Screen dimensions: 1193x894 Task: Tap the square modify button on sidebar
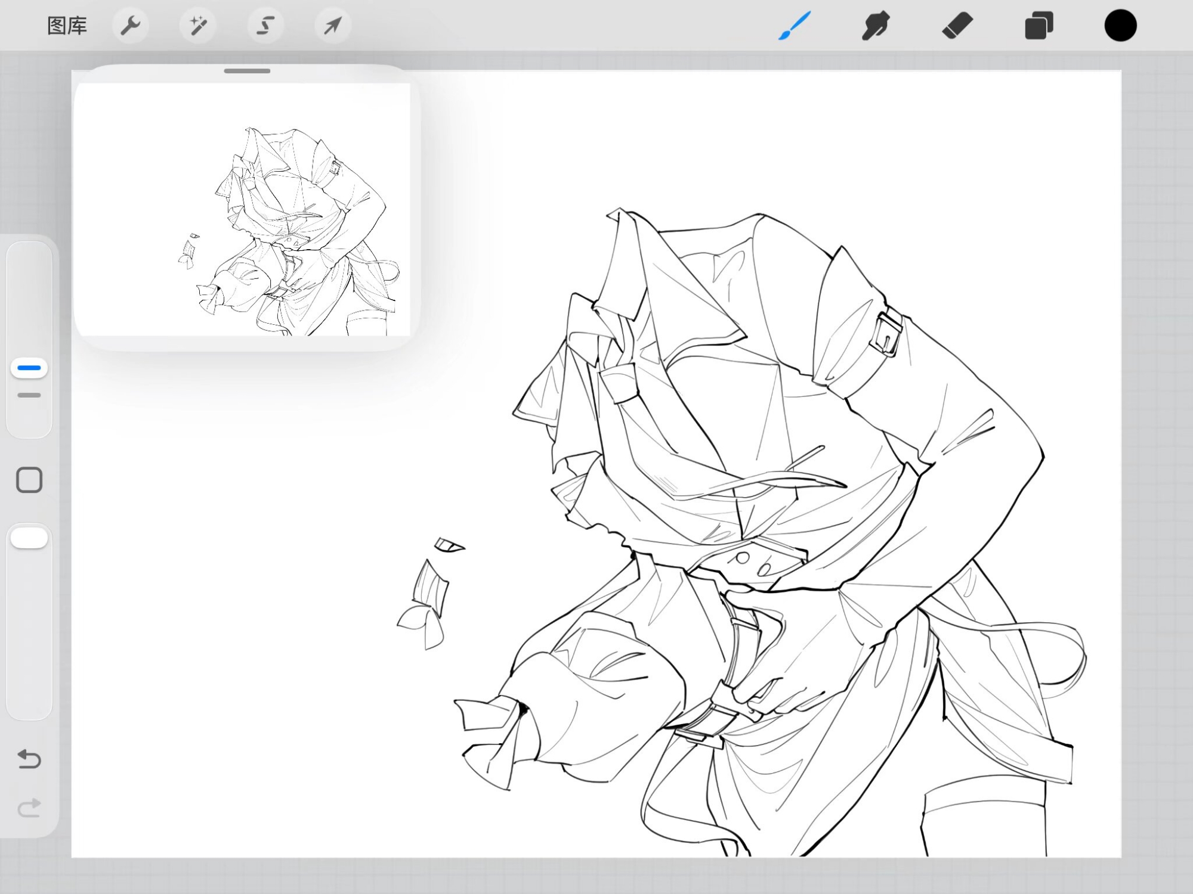[29, 480]
